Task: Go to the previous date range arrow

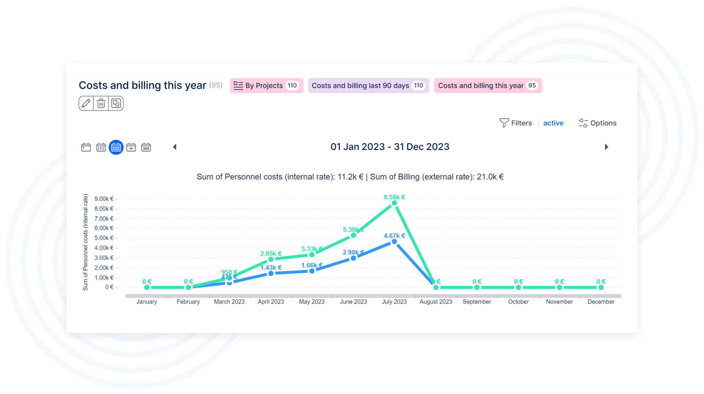Action: click(x=175, y=147)
